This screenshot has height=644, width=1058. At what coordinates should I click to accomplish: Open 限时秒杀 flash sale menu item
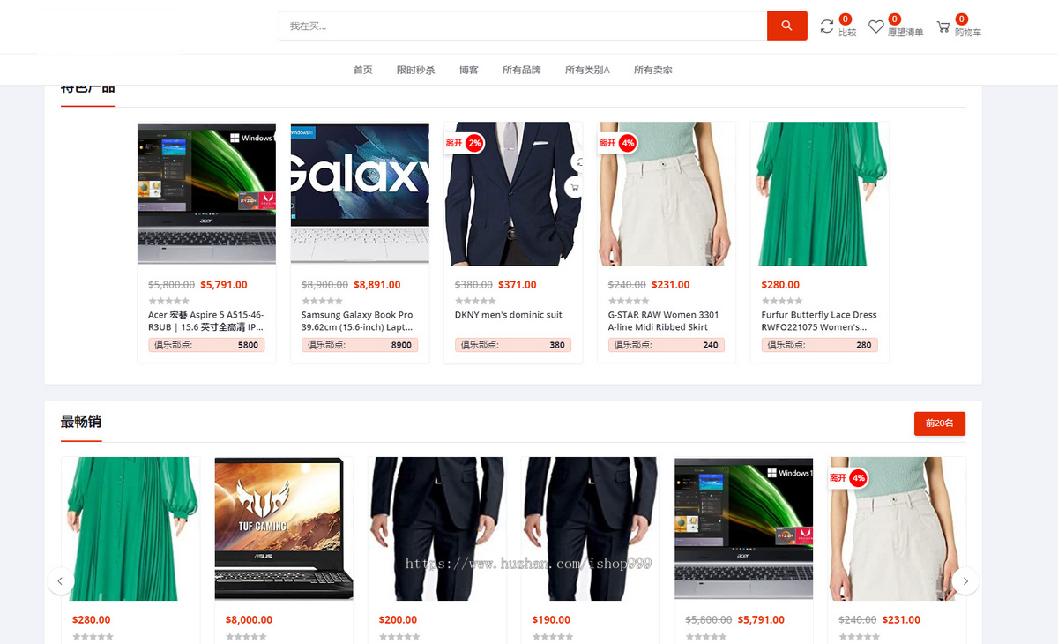coord(415,70)
